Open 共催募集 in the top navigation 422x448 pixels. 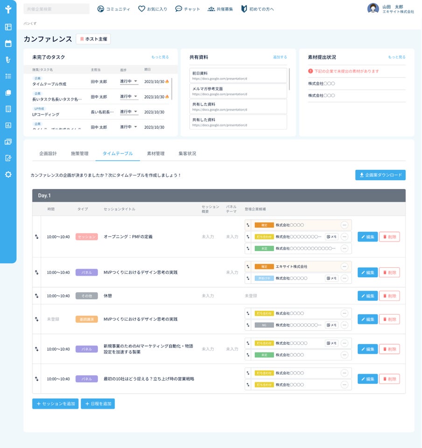pos(220,9)
